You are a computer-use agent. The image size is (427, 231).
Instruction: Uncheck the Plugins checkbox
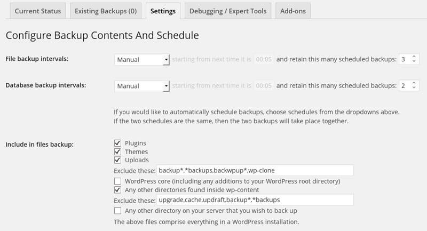[x=117, y=143]
